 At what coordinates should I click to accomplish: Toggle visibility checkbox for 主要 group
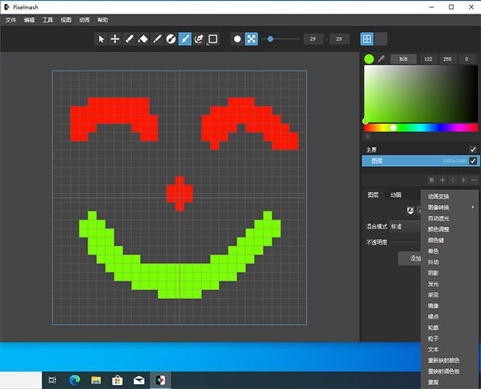point(473,149)
